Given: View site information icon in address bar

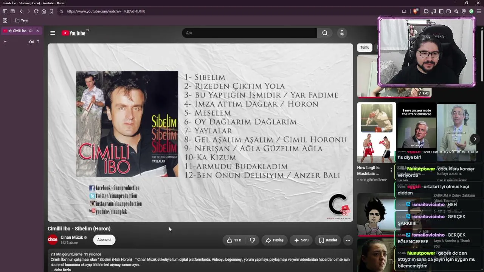Looking at the screenshot, I should pos(61,11).
